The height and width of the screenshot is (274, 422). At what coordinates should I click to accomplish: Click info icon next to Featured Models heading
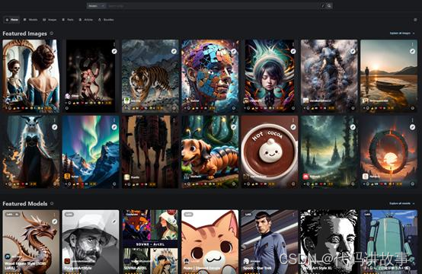coord(52,203)
